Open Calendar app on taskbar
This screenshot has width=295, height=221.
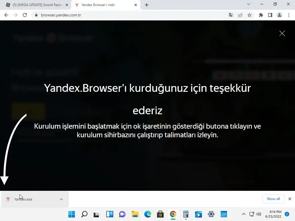click(224, 214)
